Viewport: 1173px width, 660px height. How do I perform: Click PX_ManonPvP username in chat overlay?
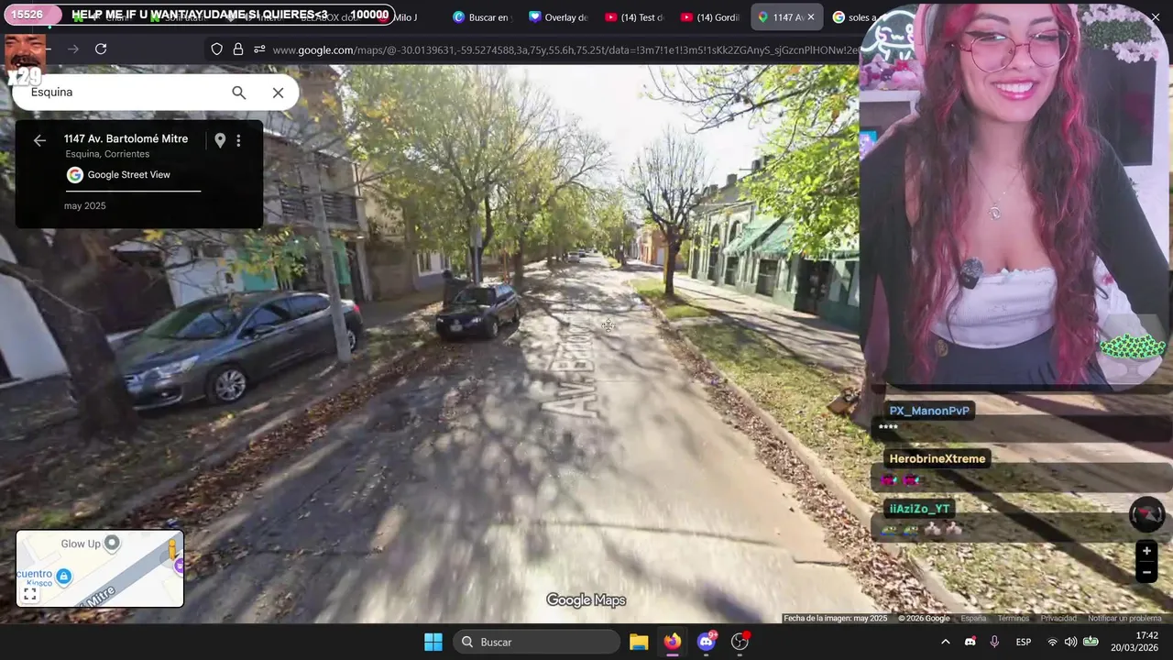point(929,411)
